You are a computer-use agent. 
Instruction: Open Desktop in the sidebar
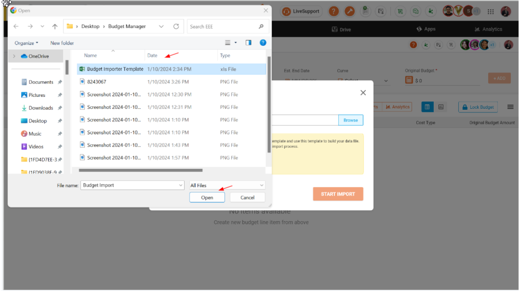[34, 121]
